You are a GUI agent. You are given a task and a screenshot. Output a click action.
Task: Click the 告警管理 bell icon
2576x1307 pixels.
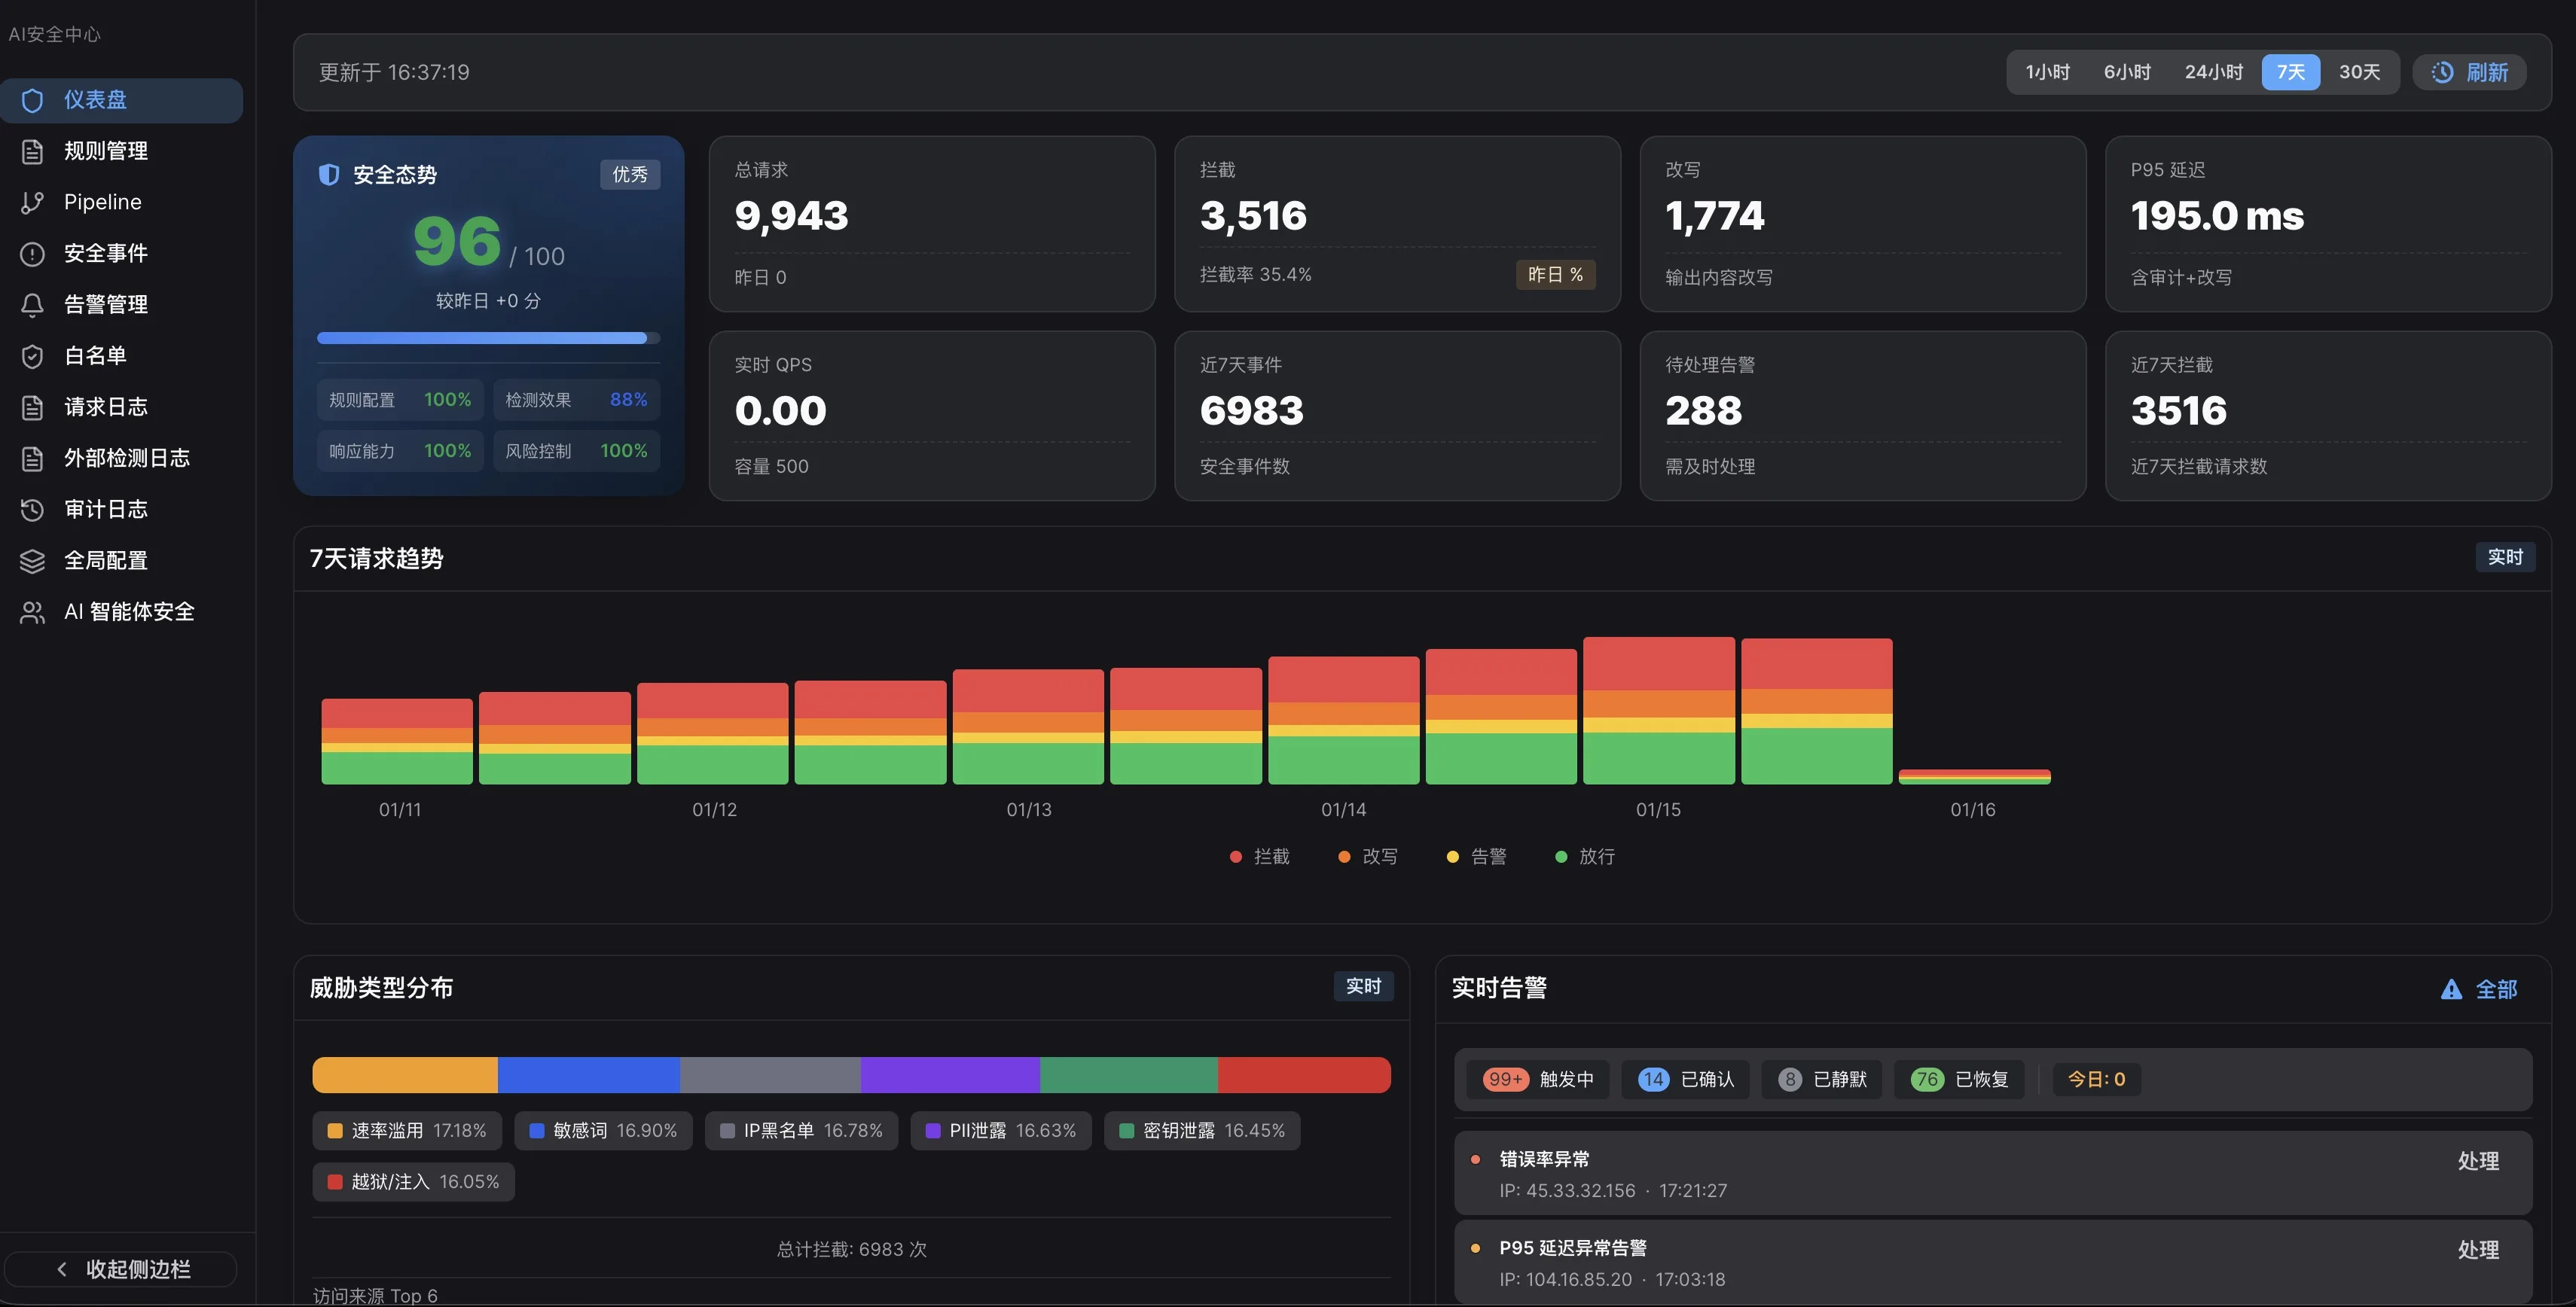click(x=32, y=305)
